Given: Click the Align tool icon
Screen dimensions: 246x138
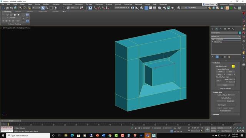Looking at the screenshot, I should [x=137, y=8].
